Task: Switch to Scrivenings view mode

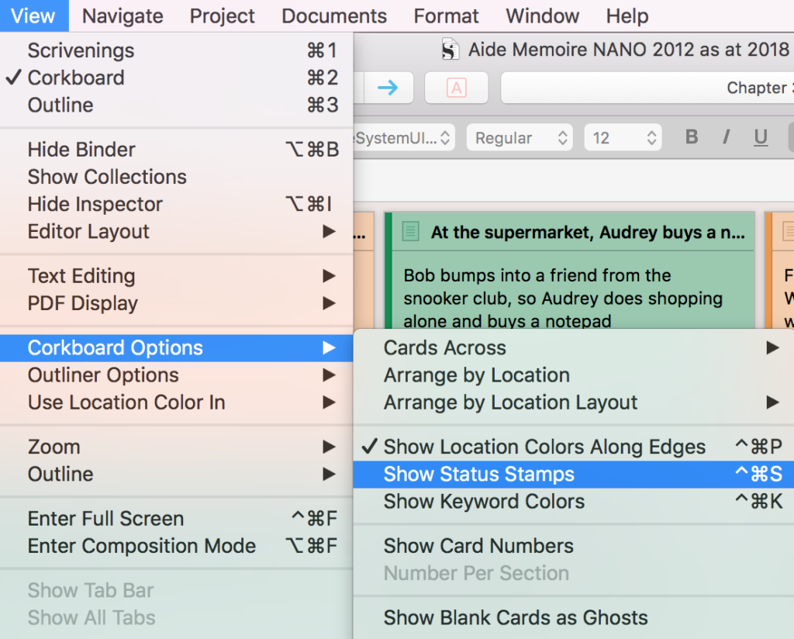Action: coord(81,50)
